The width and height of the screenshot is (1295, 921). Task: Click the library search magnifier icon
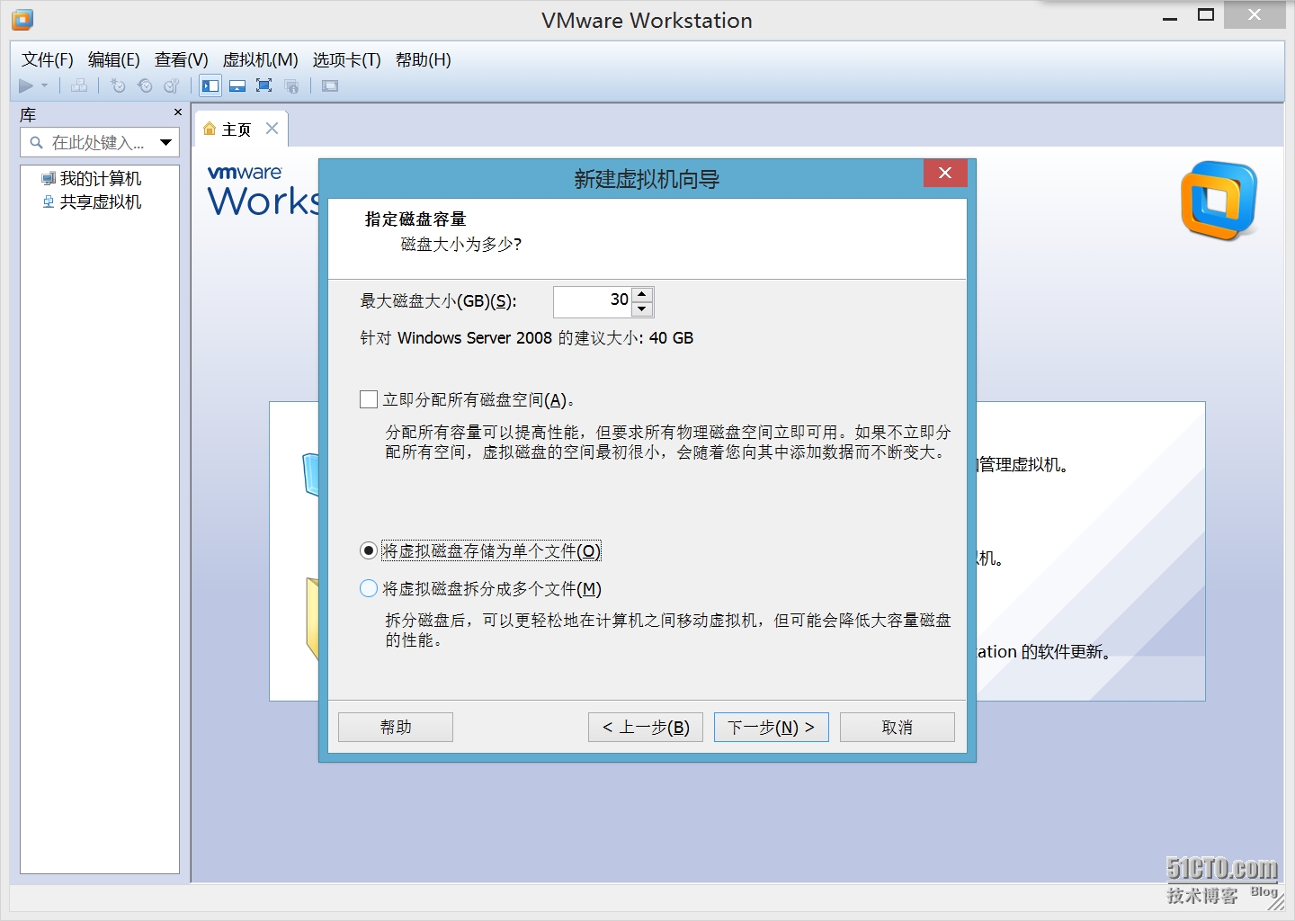click(37, 142)
